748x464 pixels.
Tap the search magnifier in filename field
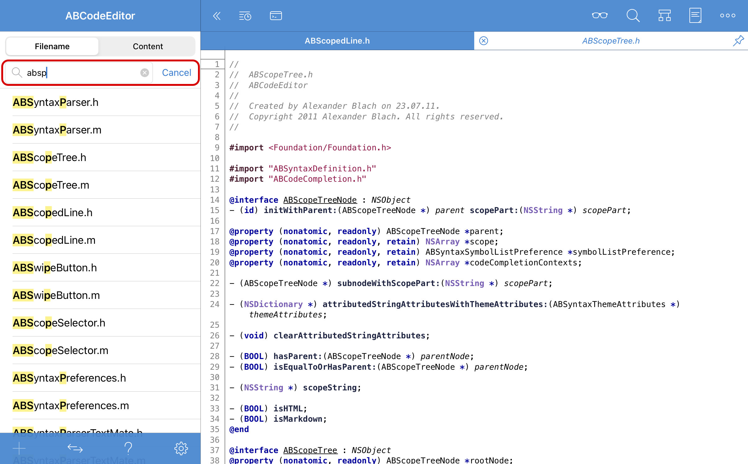(17, 73)
